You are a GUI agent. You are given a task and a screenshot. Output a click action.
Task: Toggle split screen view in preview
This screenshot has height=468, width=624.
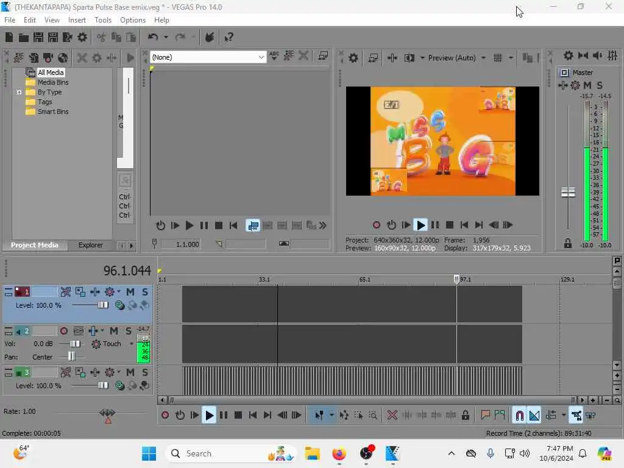(409, 58)
